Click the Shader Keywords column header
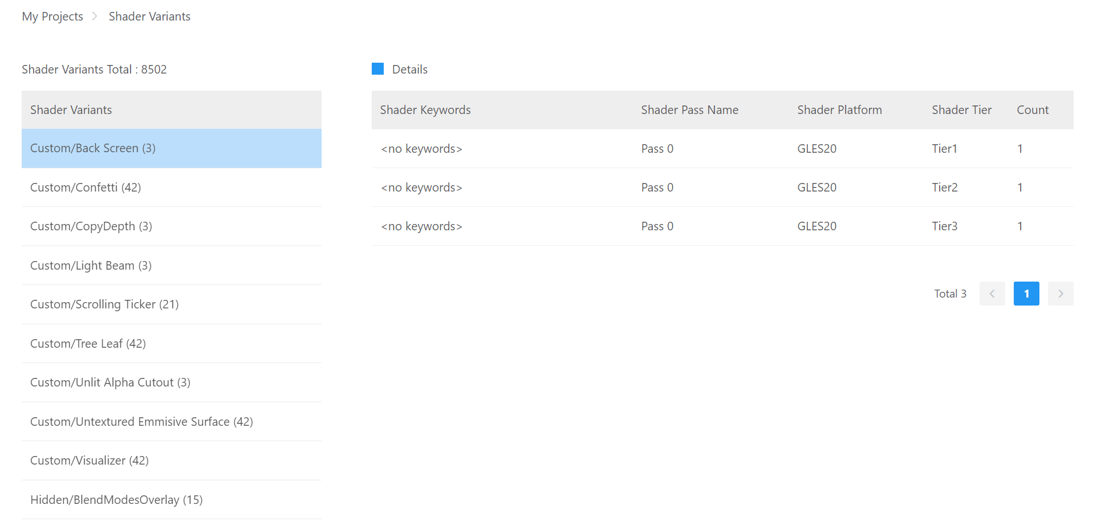Screen dimensions: 1105x521 [x=425, y=110]
